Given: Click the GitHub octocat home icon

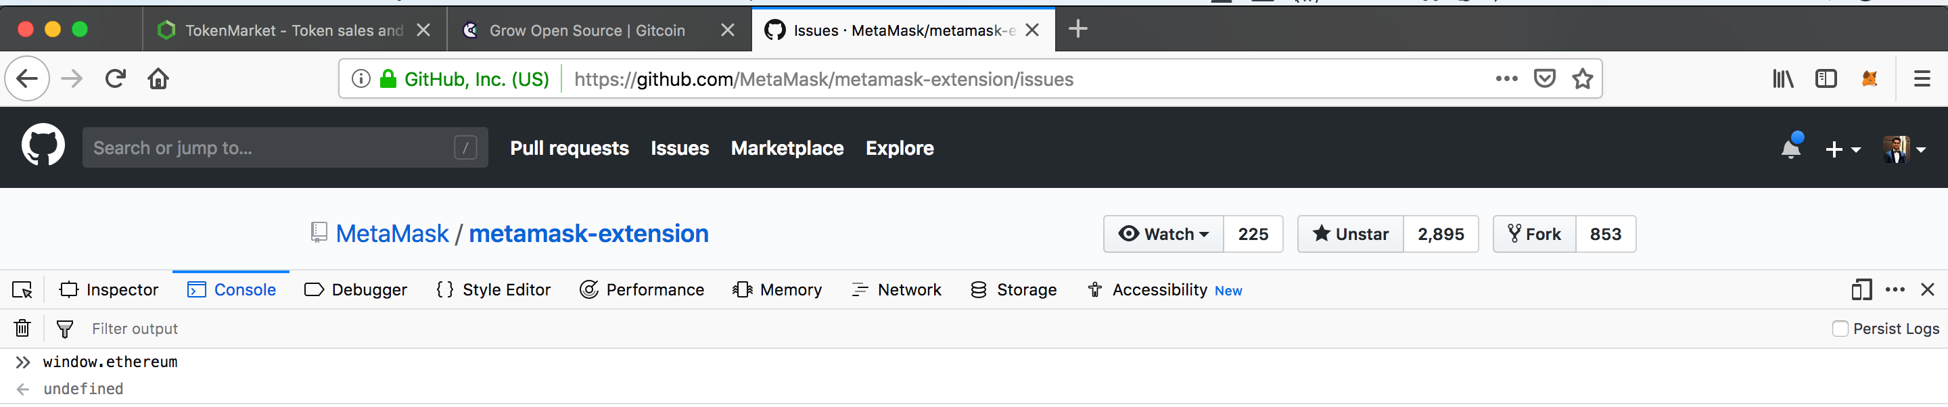Looking at the screenshot, I should coord(43,145).
